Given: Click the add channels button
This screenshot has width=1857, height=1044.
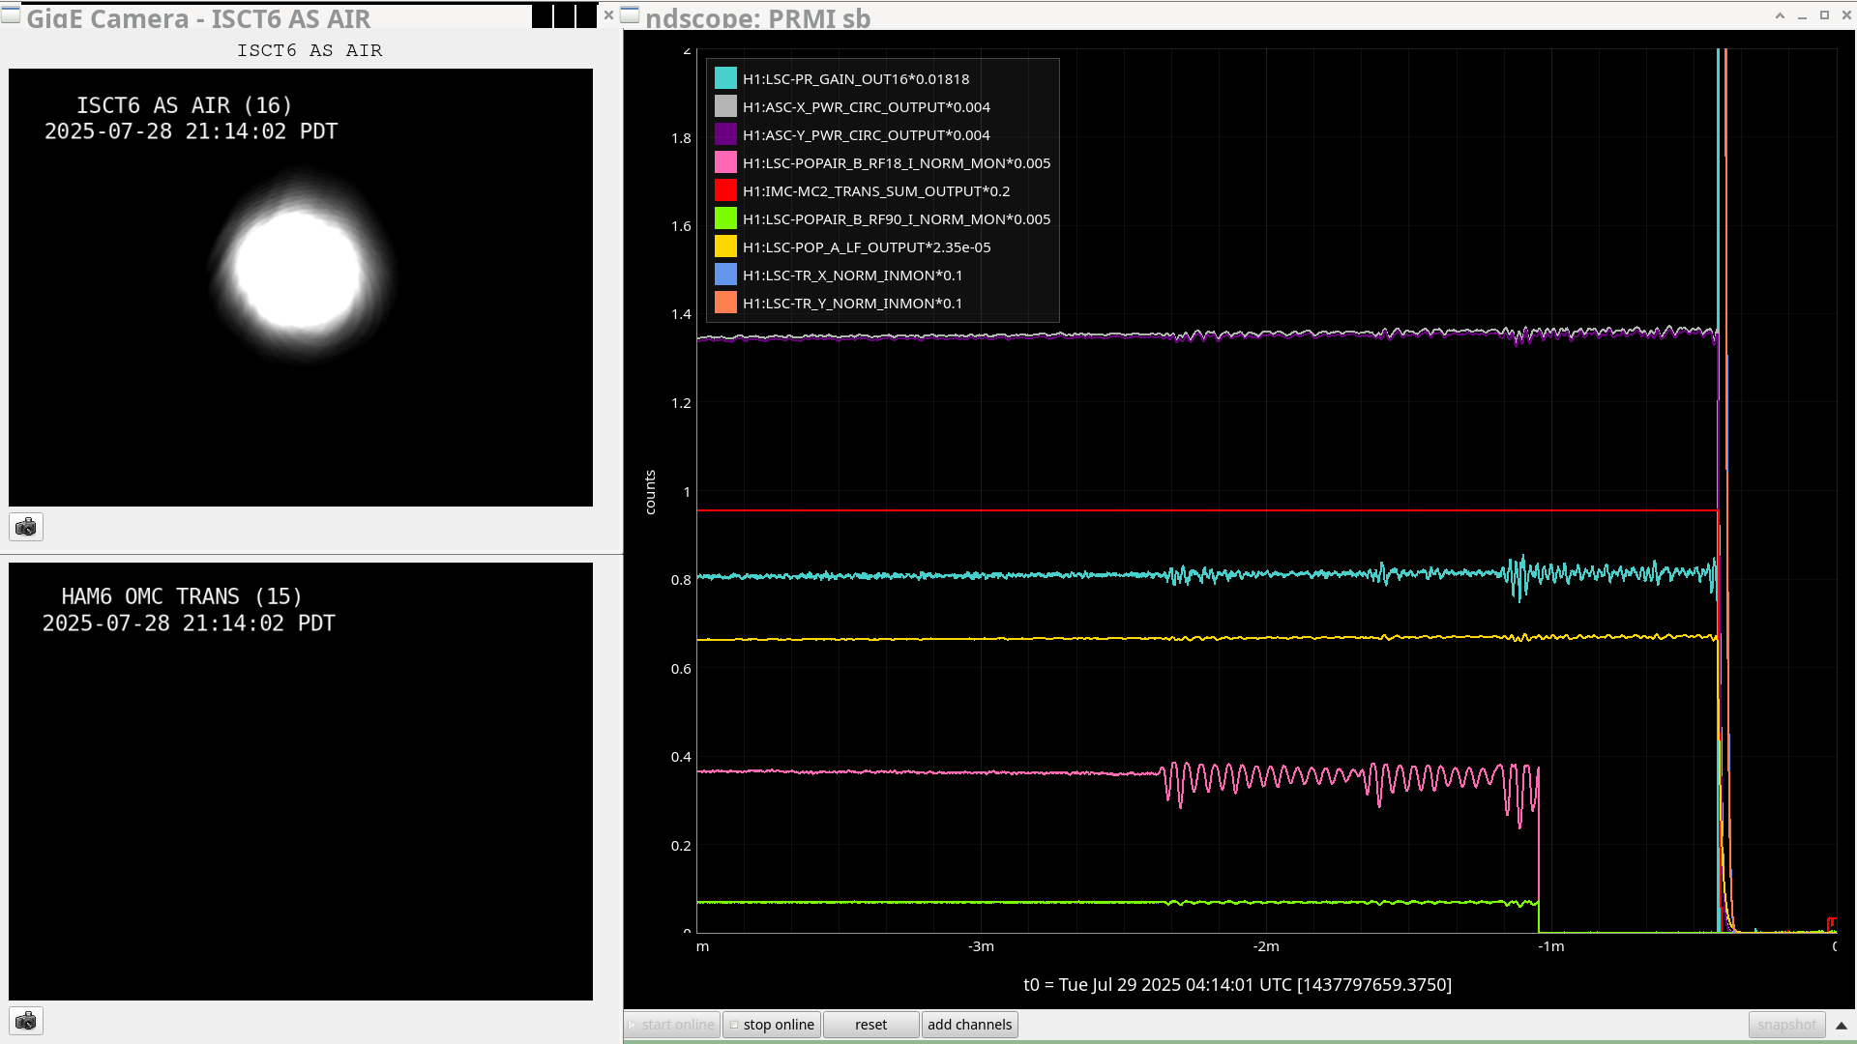Looking at the screenshot, I should 969,1025.
